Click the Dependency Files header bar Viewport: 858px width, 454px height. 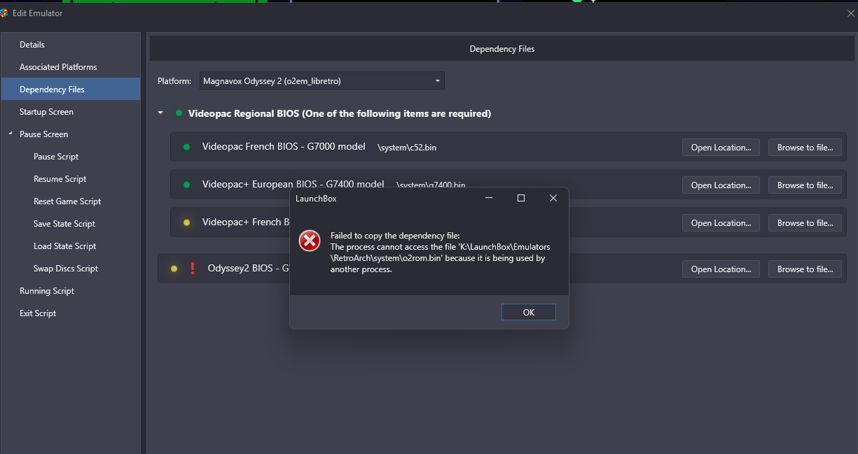tap(501, 49)
